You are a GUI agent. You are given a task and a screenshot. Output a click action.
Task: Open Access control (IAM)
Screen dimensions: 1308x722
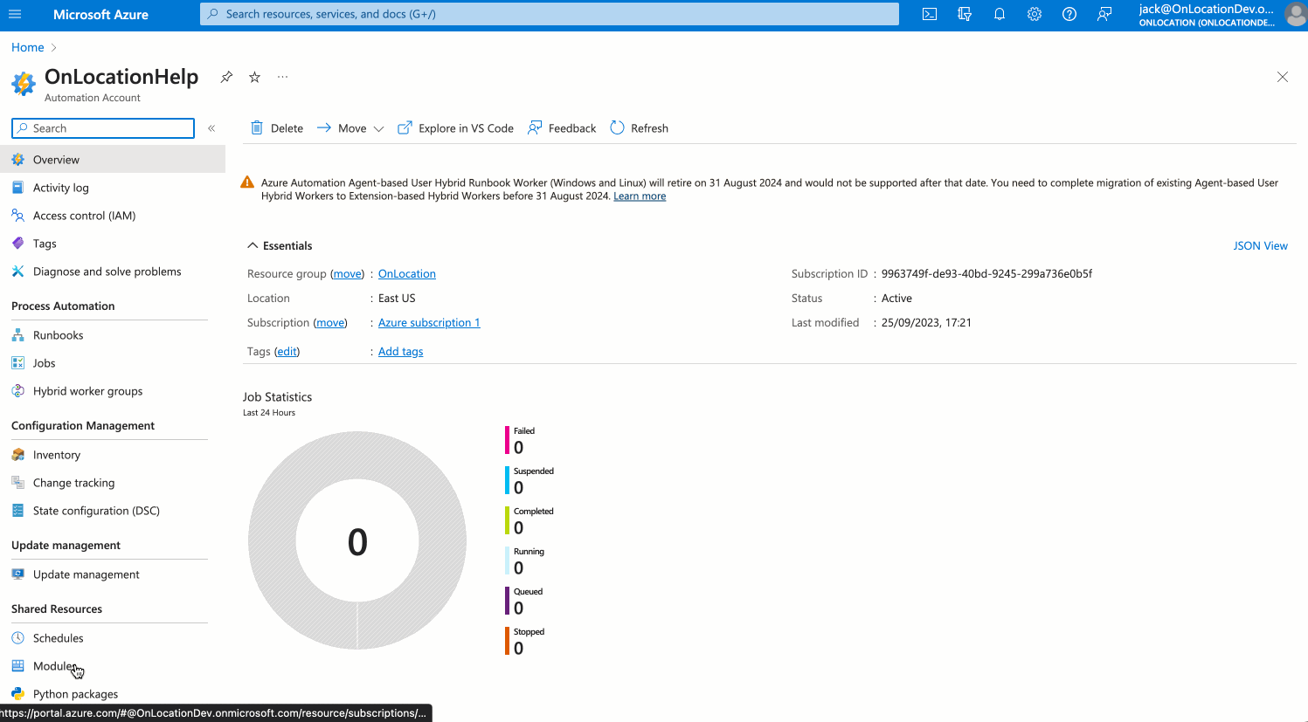113,216
